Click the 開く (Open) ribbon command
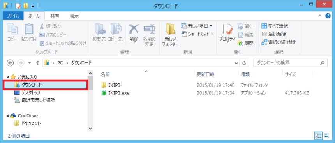335x143 pixels. tap(246, 26)
